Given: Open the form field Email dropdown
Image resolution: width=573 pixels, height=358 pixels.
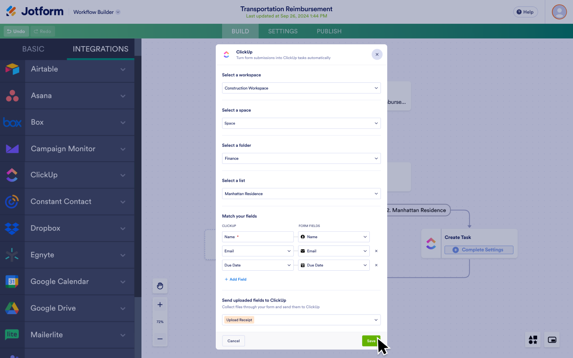Looking at the screenshot, I should pyautogui.click(x=334, y=251).
